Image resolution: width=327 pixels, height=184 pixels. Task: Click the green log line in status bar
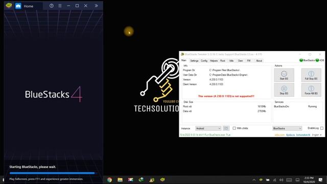pos(205,135)
